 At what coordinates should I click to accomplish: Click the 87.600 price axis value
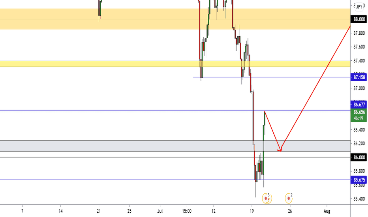pos(359,47)
